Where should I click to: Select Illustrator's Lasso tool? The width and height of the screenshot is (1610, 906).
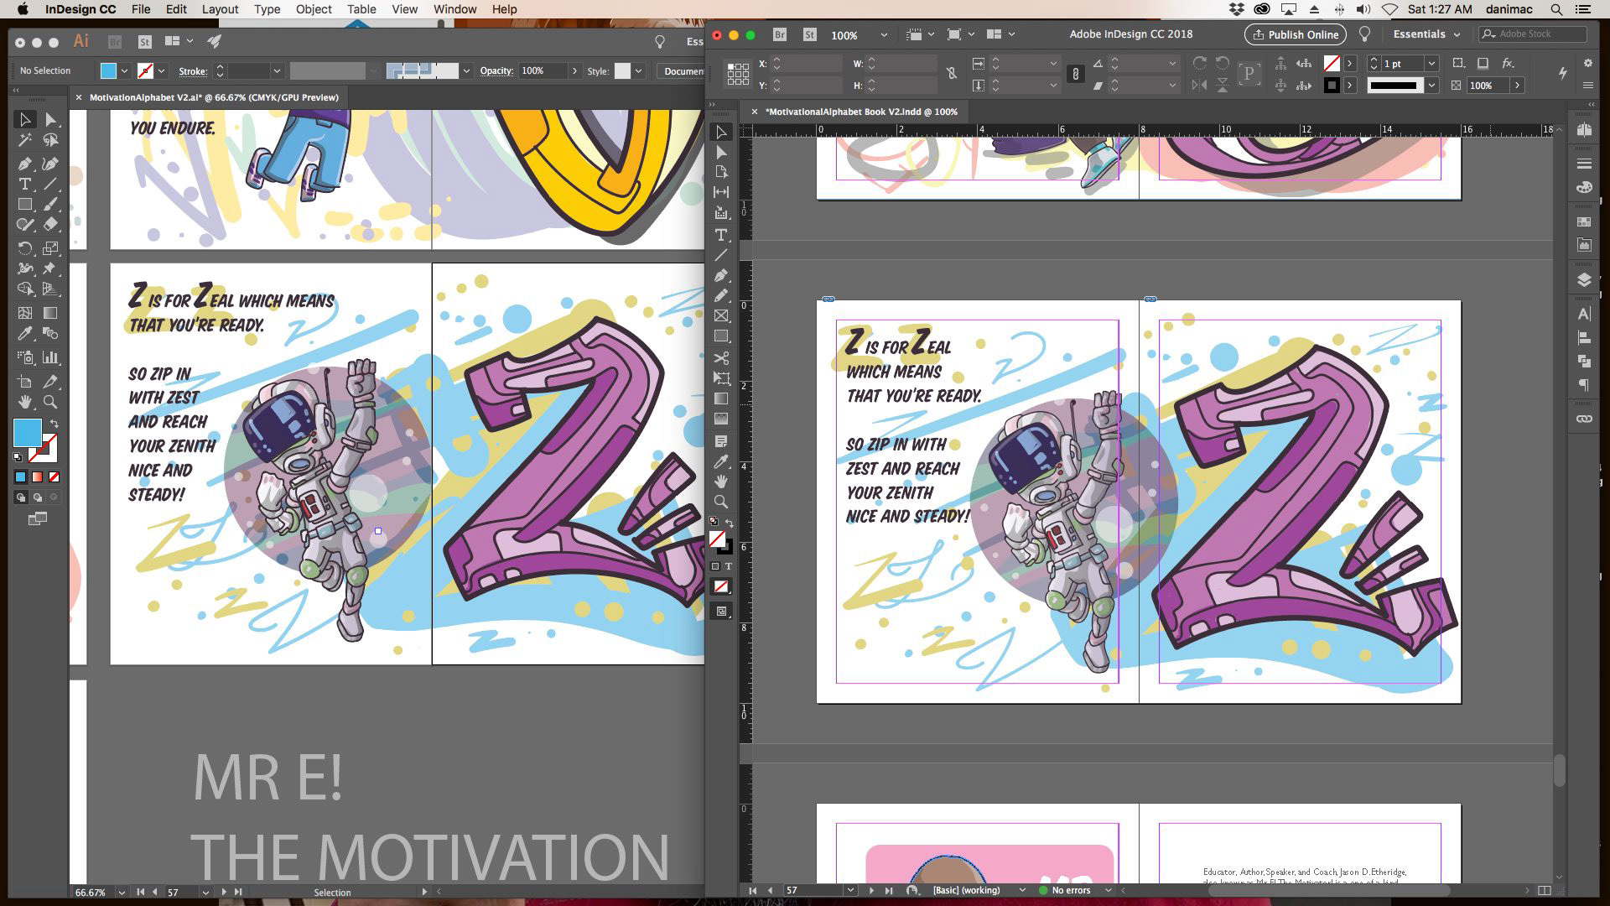50,141
